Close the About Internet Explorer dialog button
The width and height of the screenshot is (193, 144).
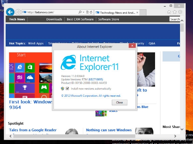tap(119, 102)
